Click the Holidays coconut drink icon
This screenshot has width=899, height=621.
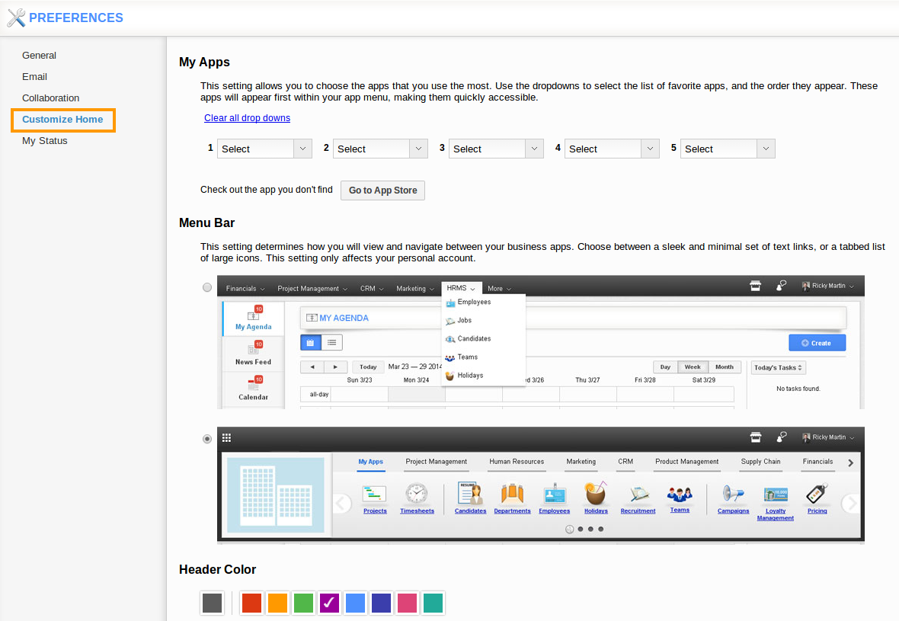(x=596, y=494)
